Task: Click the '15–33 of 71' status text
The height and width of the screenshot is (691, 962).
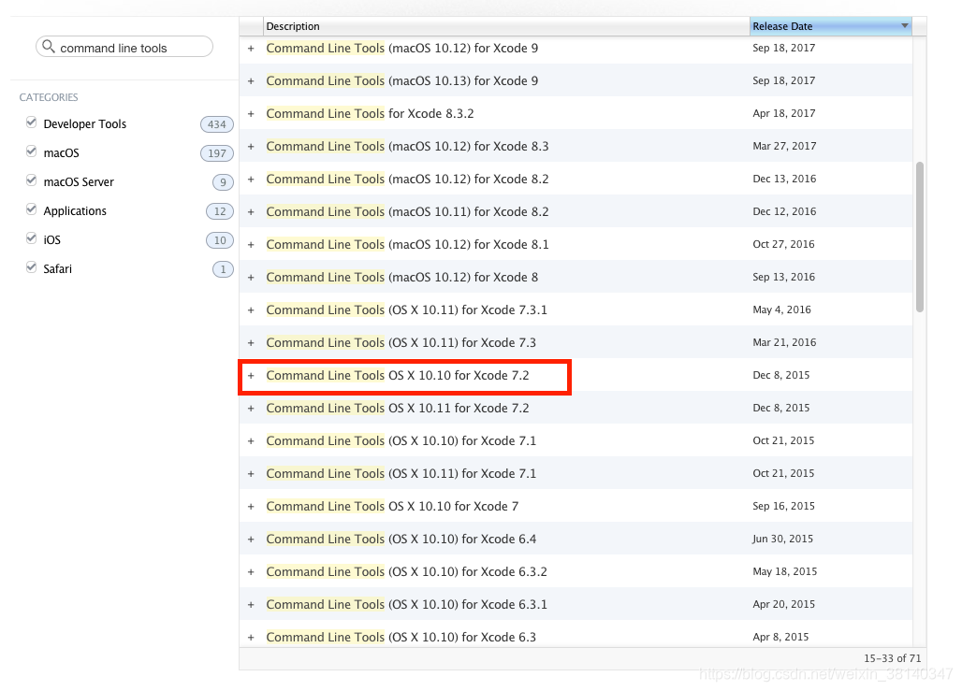Action: pos(892,658)
